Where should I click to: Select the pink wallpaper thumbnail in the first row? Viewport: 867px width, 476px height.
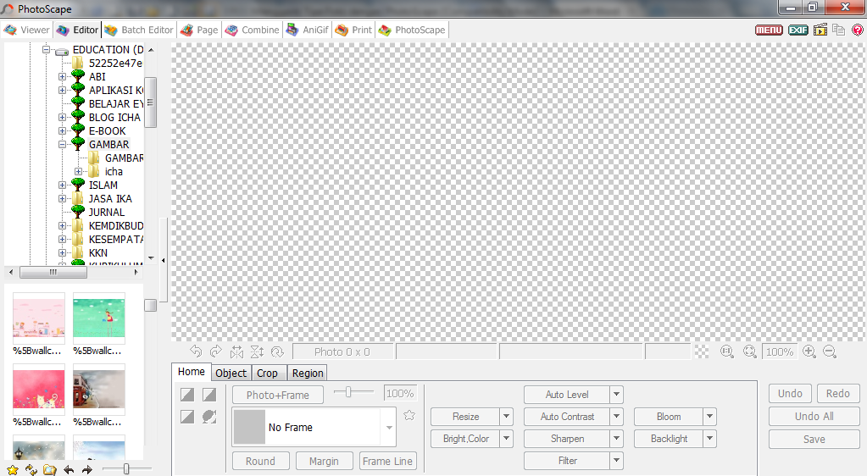coord(39,318)
